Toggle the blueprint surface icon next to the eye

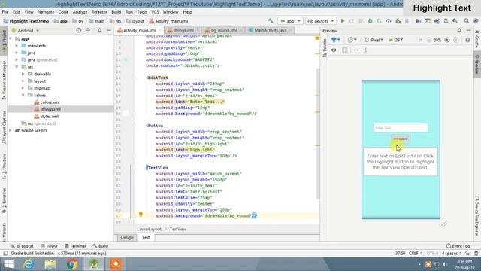click(x=345, y=50)
